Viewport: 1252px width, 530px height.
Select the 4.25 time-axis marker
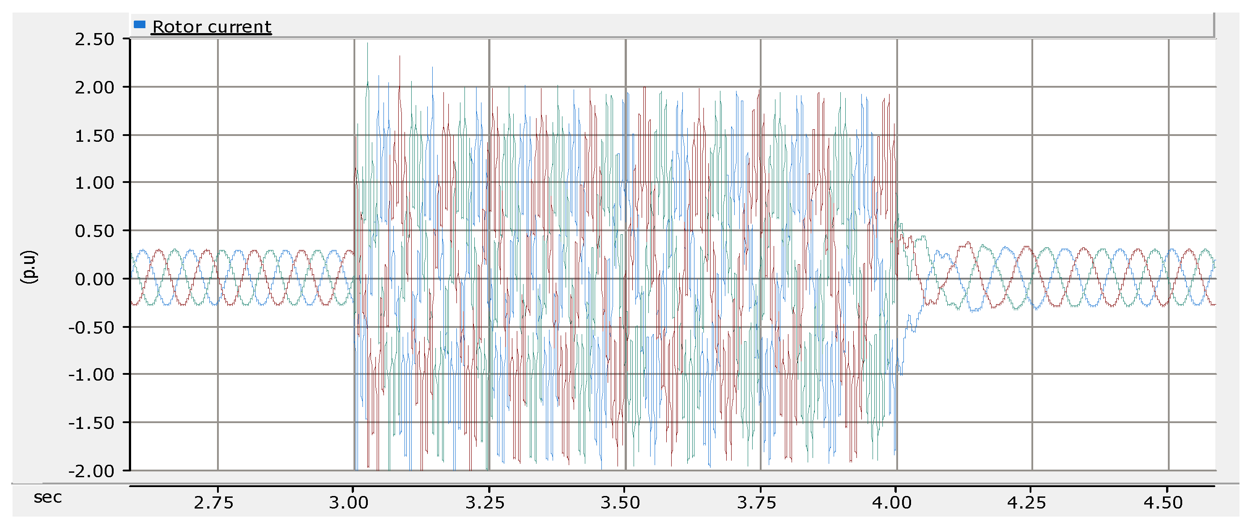pos(1026,503)
